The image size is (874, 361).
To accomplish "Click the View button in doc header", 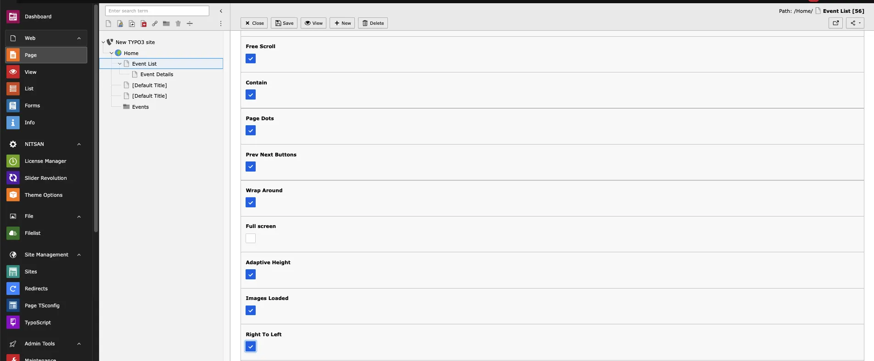I will [x=314, y=23].
